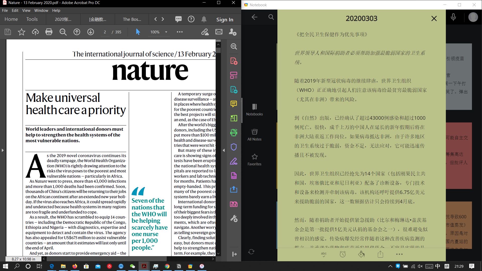The image size is (482, 271).
Task: Toggle spell check abc in note
Action: click(324, 254)
